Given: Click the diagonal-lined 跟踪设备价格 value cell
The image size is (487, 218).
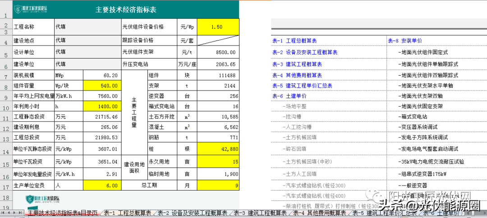Looking at the screenshot, I should point(218,41).
